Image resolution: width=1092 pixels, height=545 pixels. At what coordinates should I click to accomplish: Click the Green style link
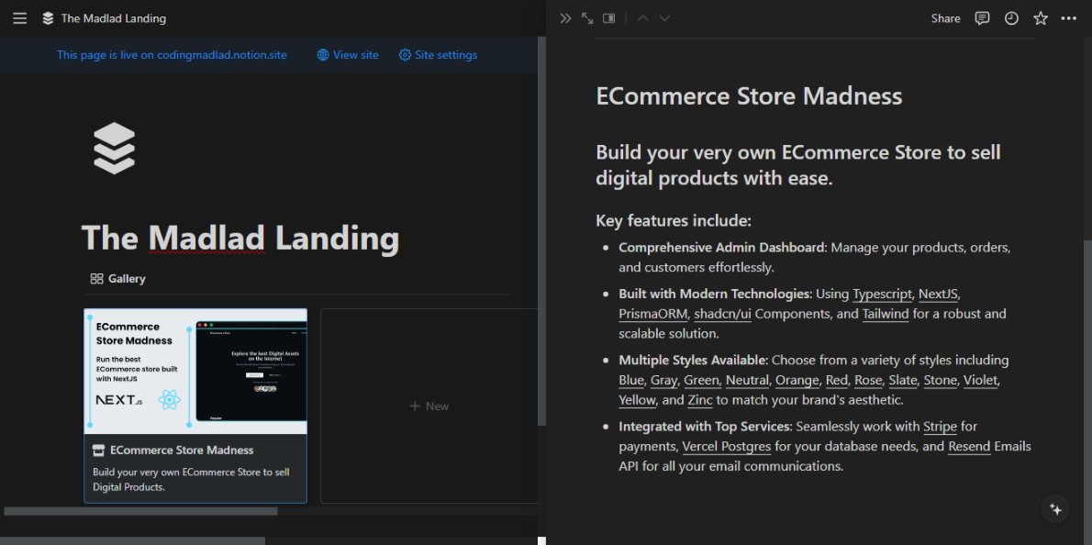coord(701,380)
